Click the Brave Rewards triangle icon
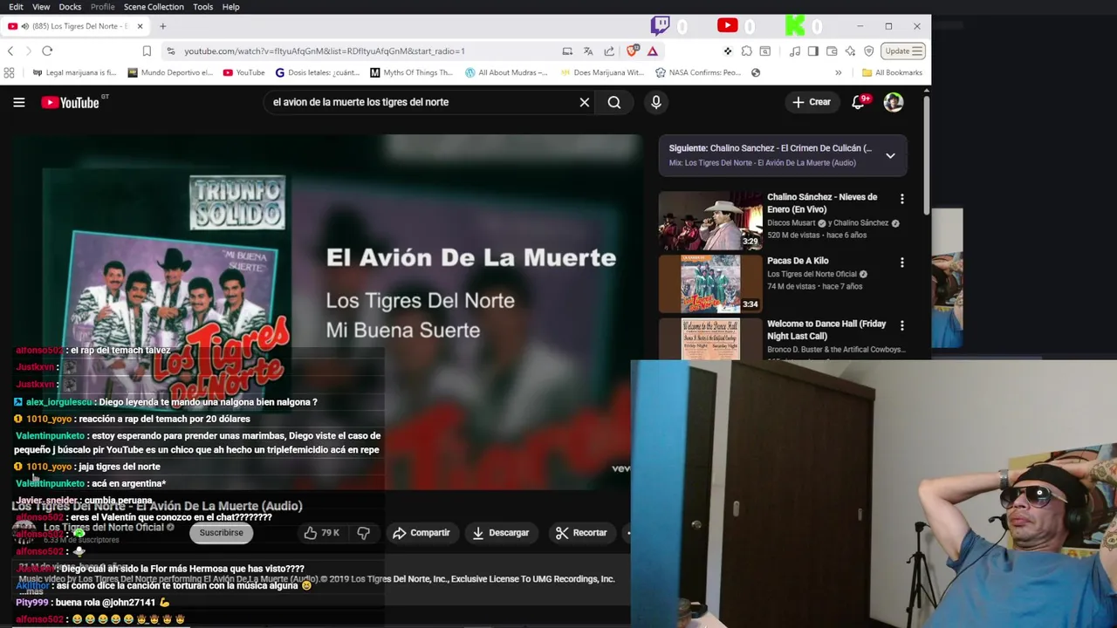 (652, 51)
